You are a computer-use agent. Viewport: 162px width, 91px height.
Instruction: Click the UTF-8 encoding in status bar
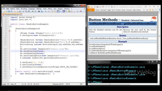(x=68, y=84)
